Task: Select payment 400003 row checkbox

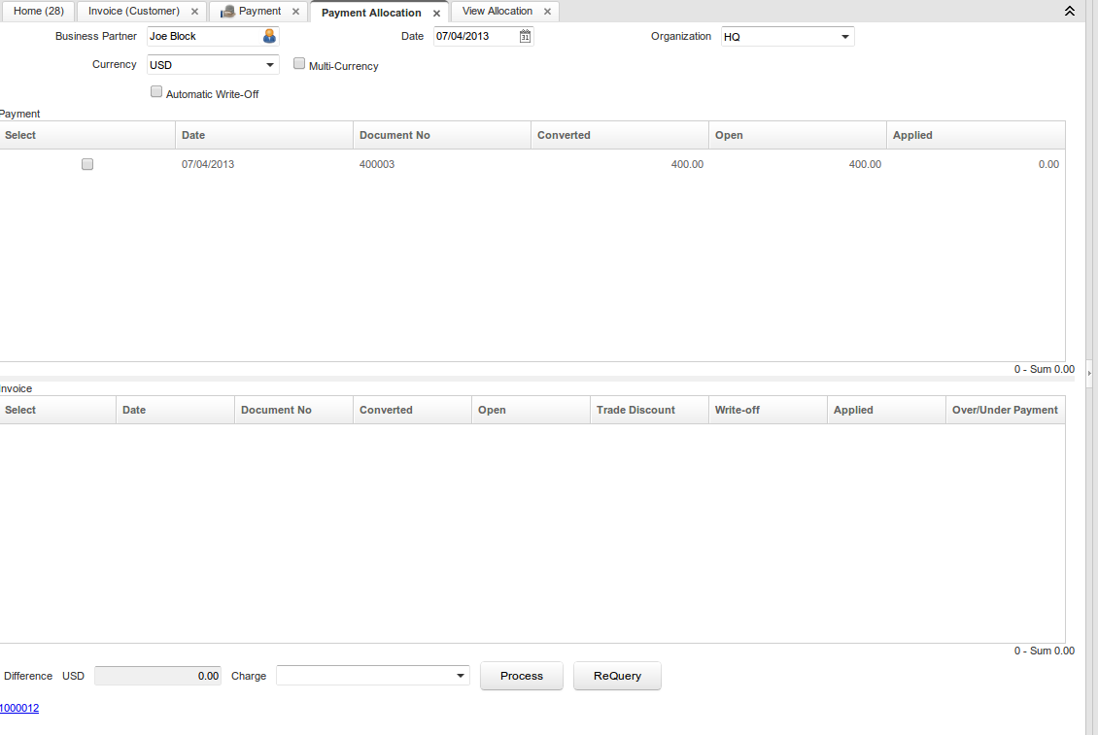Action: [87, 165]
